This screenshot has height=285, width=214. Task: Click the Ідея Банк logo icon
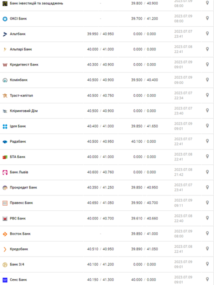coord(5,126)
